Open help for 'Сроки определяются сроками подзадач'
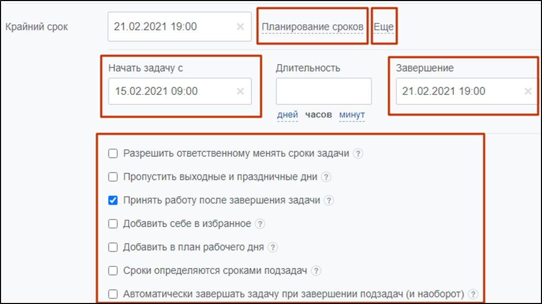 316,271
